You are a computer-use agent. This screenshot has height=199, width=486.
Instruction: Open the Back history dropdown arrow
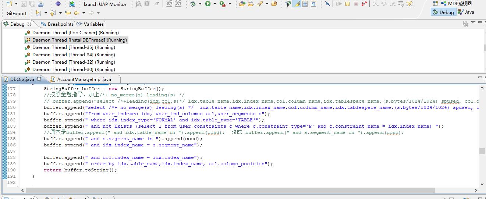(x=84, y=13)
